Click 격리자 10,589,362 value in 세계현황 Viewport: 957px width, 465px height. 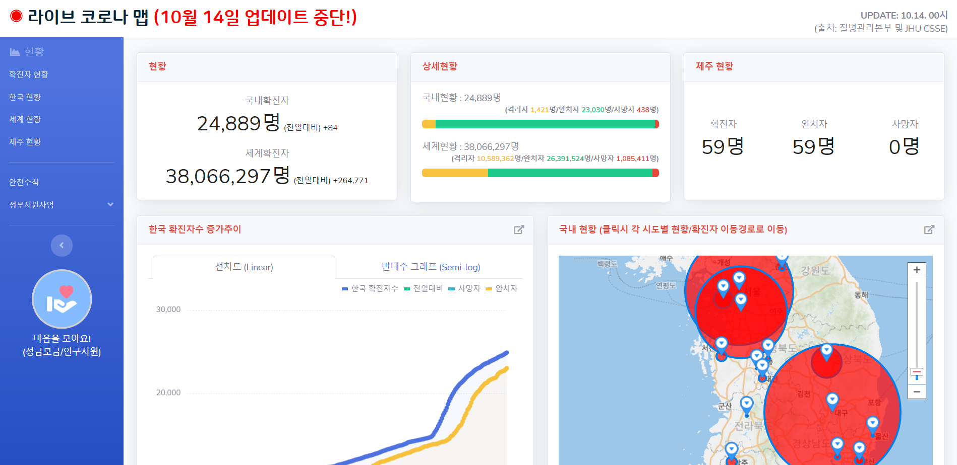(x=495, y=159)
